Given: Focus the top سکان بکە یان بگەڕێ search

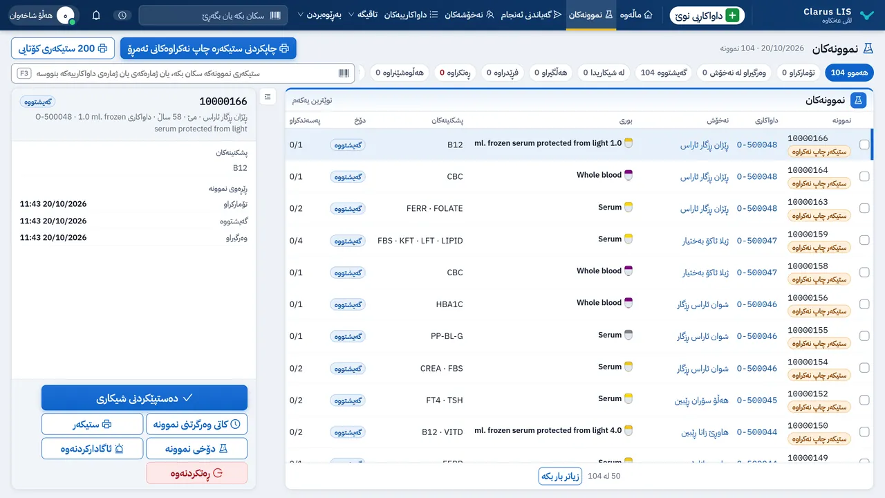Looking at the screenshot, I should tap(214, 15).
